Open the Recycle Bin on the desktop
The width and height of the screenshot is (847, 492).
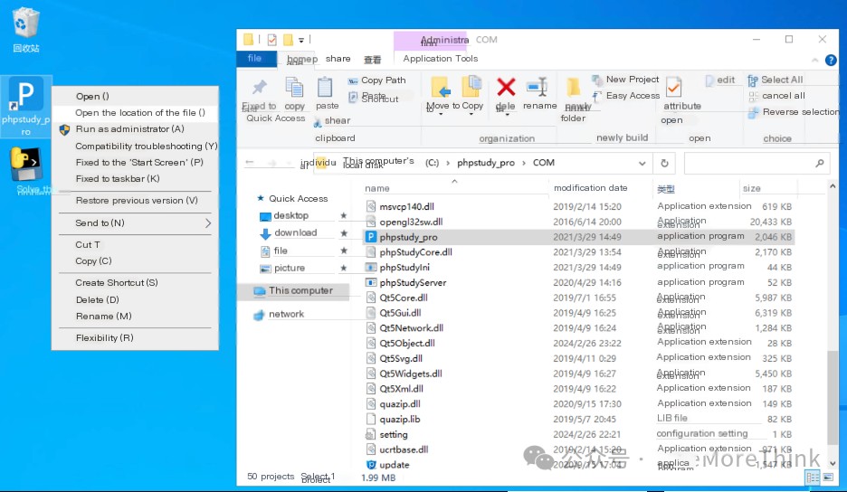pyautogui.click(x=25, y=30)
